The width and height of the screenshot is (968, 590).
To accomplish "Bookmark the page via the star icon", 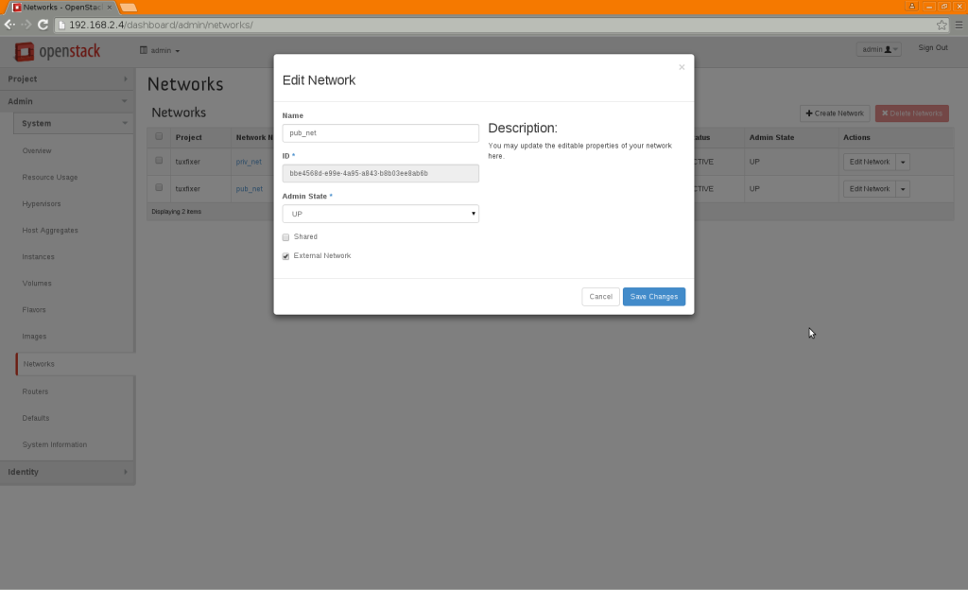I will pos(942,26).
